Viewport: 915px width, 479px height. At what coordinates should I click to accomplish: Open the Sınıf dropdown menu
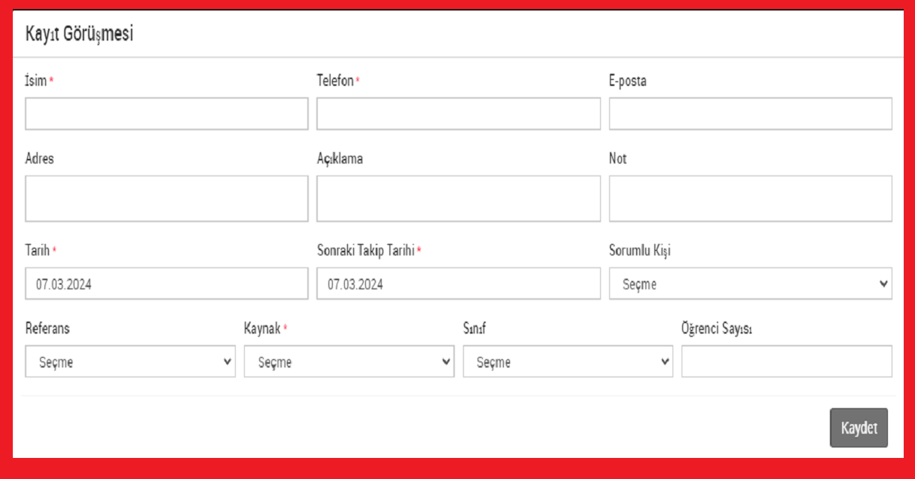tap(568, 362)
